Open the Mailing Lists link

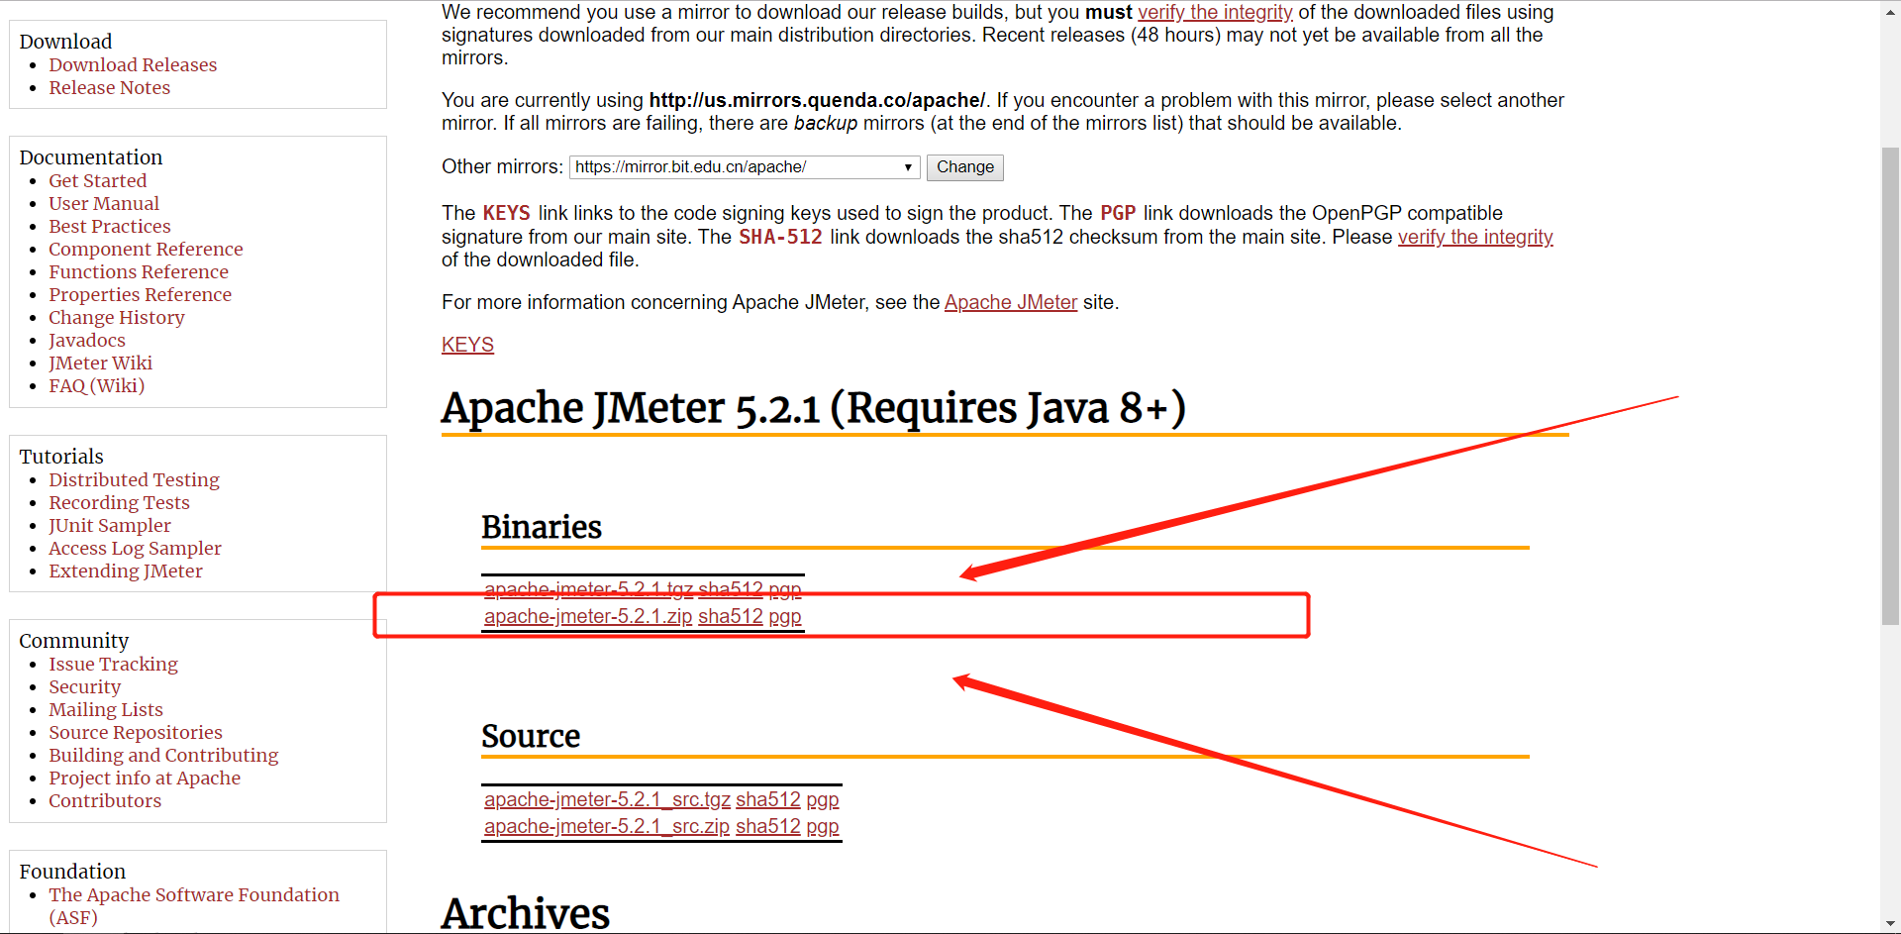point(105,709)
